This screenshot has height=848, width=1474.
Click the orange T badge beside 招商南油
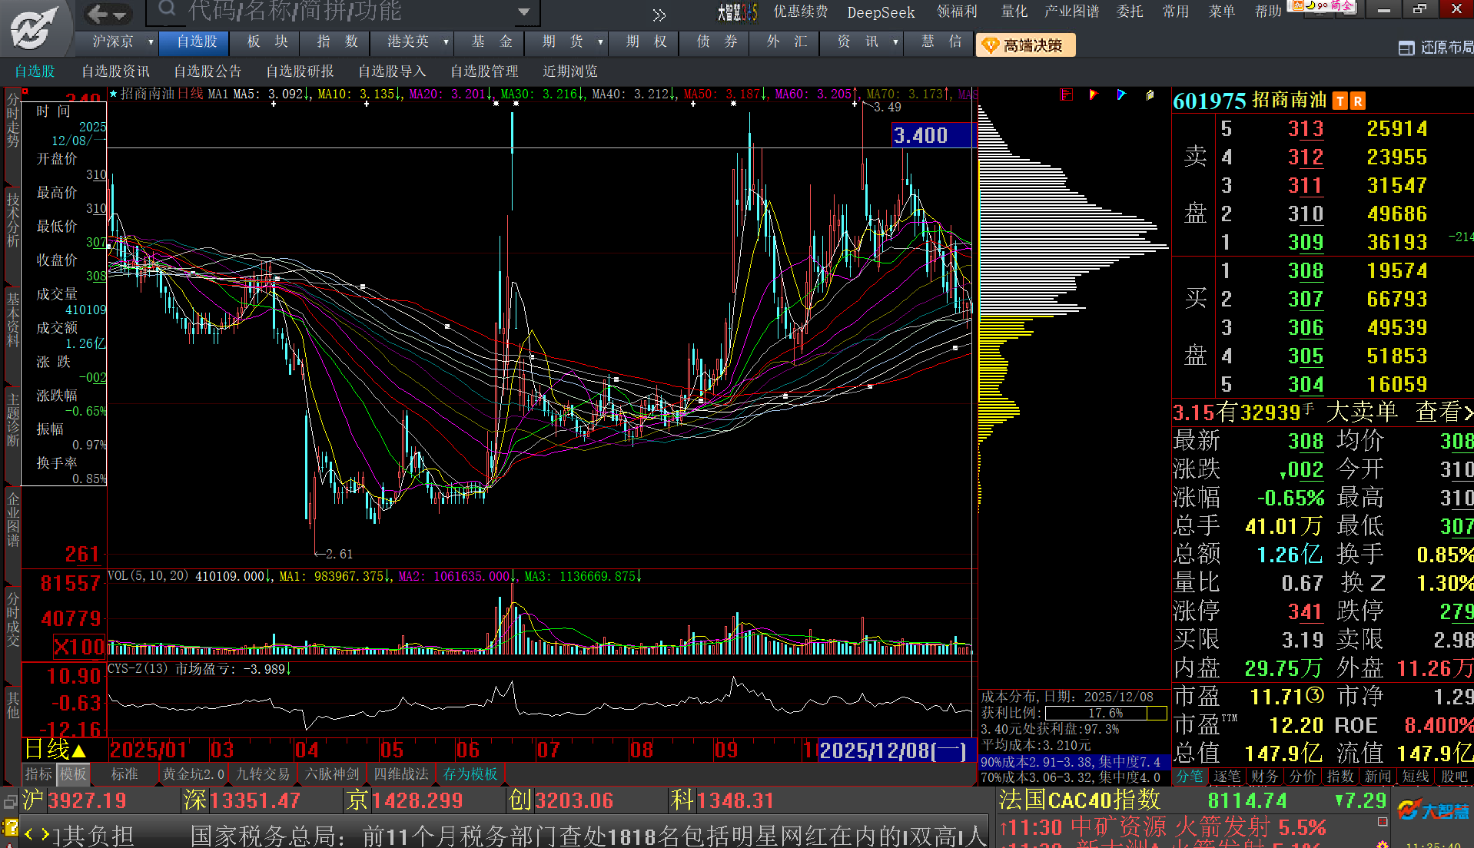1341,101
